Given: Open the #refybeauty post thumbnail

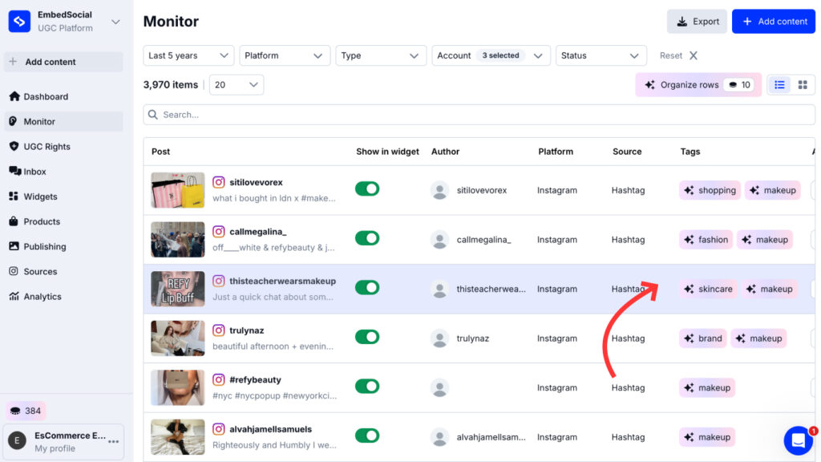Looking at the screenshot, I should [x=178, y=387].
